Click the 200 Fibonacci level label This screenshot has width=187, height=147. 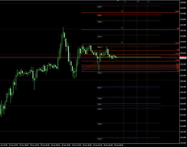(x=178, y=50)
